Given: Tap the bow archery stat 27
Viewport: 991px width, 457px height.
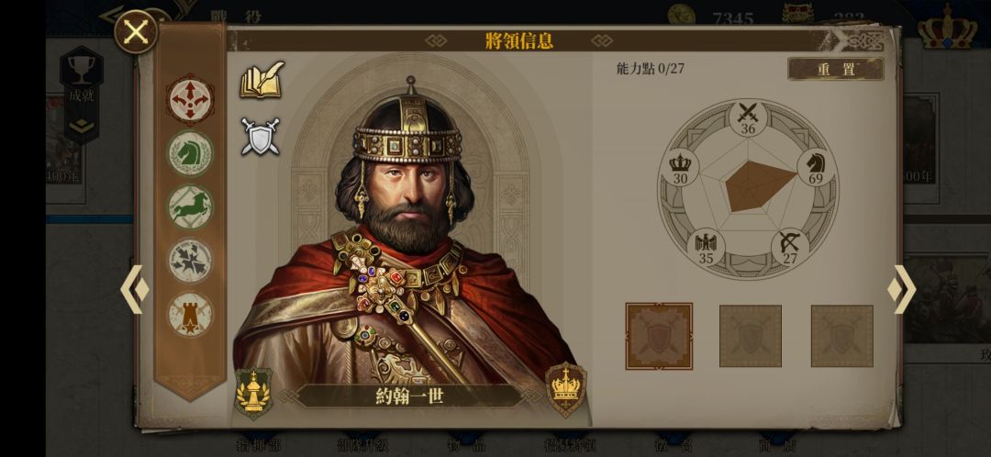Looking at the screenshot, I should coord(790,247).
